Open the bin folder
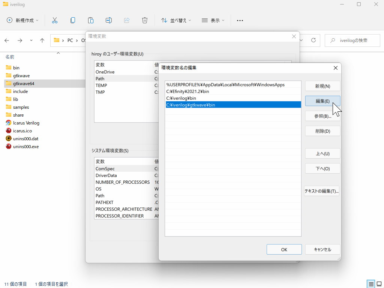Viewport: 384px width, 288px height. pyautogui.click(x=16, y=67)
